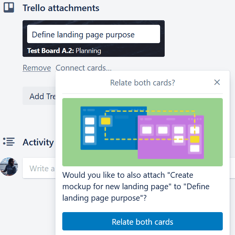Viewport: 235px width, 235px height.
Task: Open the Define landing page purpose card
Action: 94,34
